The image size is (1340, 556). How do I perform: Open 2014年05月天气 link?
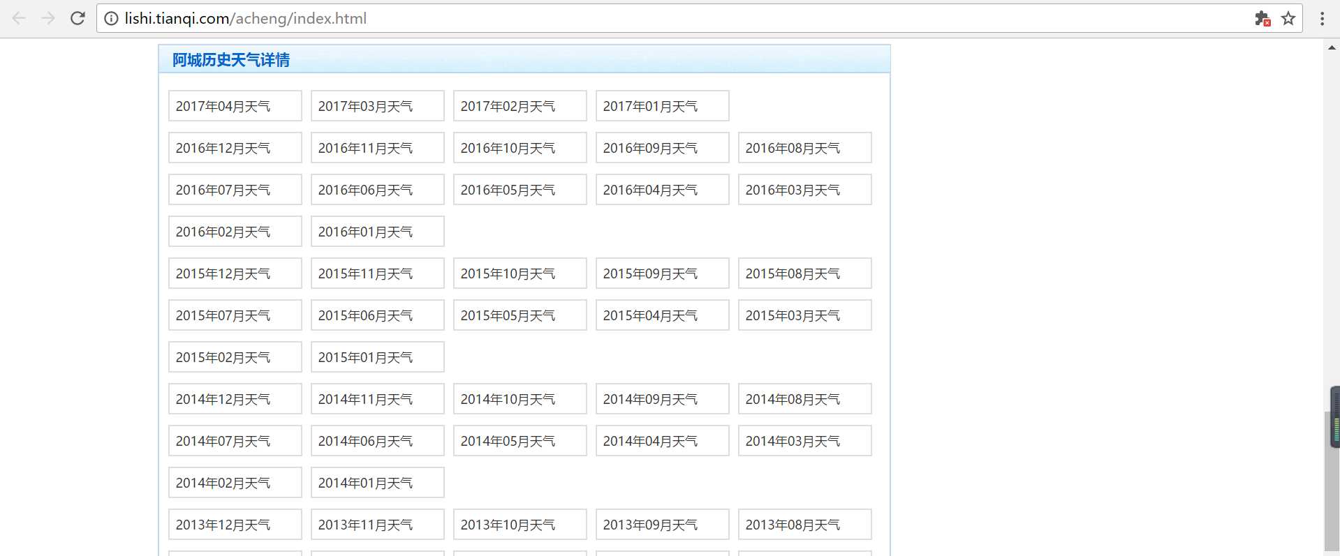pyautogui.click(x=520, y=441)
